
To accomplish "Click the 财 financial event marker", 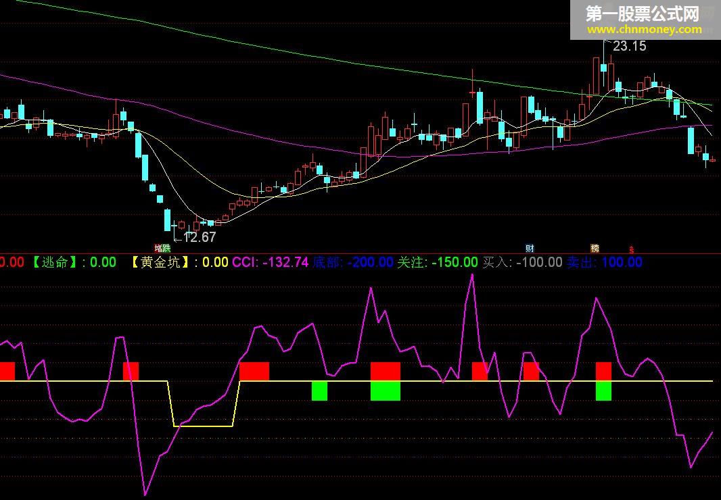I will (x=530, y=249).
